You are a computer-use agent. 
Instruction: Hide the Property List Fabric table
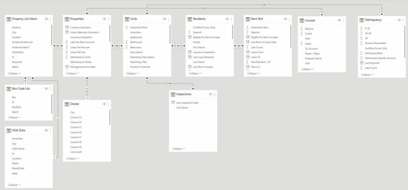(46, 19)
